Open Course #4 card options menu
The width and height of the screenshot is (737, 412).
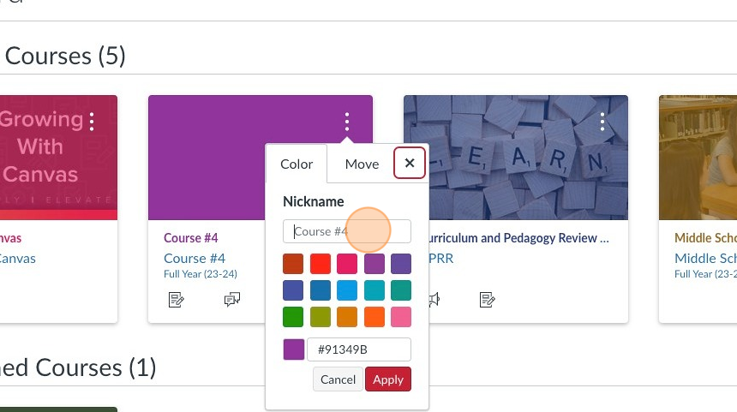point(346,122)
